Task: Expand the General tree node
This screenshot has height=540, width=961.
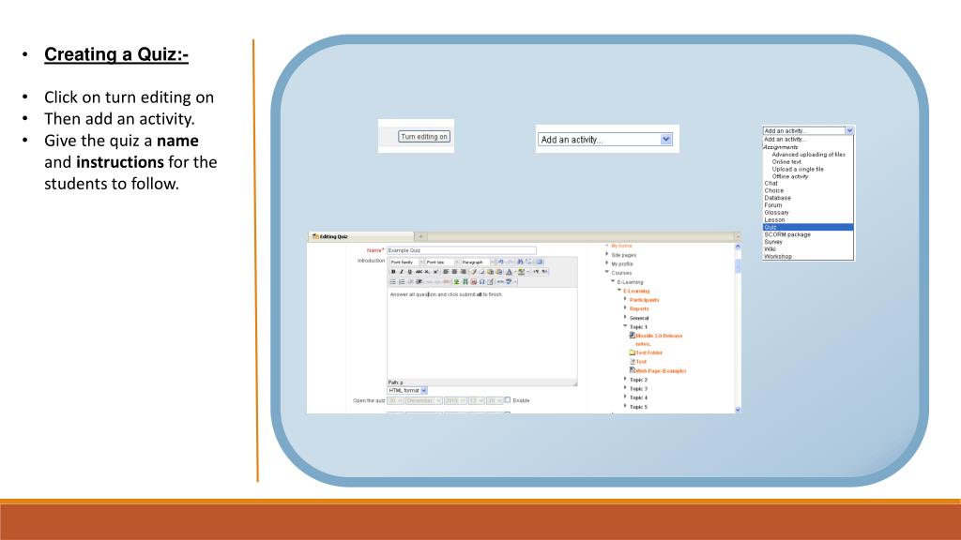Action: (x=625, y=318)
